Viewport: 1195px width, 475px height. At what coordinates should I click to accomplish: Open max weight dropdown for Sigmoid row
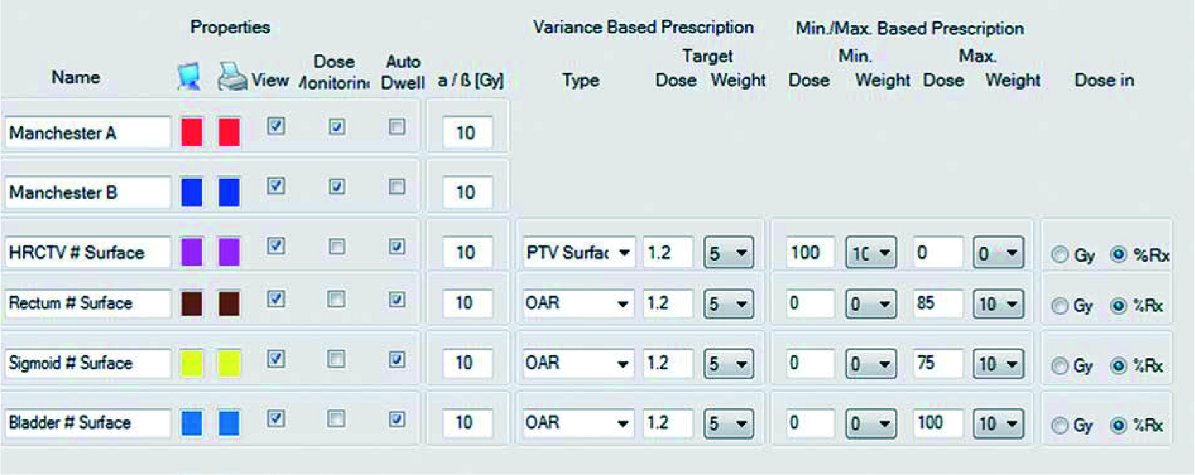1012,364
